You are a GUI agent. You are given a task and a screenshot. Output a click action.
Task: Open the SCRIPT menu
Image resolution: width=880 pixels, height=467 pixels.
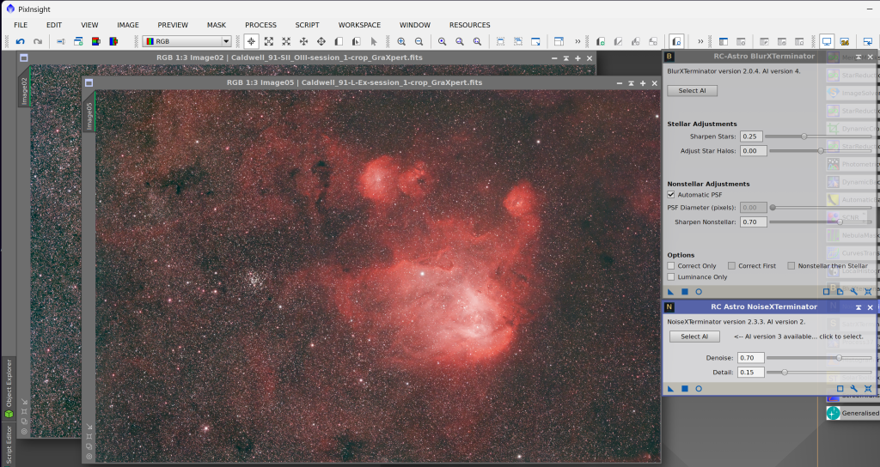pyautogui.click(x=307, y=25)
